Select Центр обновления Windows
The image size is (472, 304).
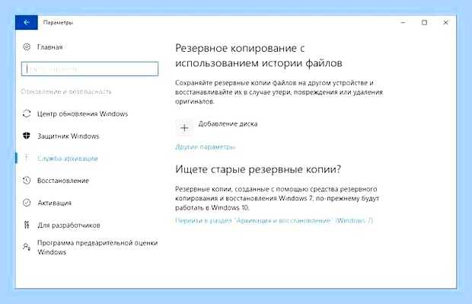[82, 114]
